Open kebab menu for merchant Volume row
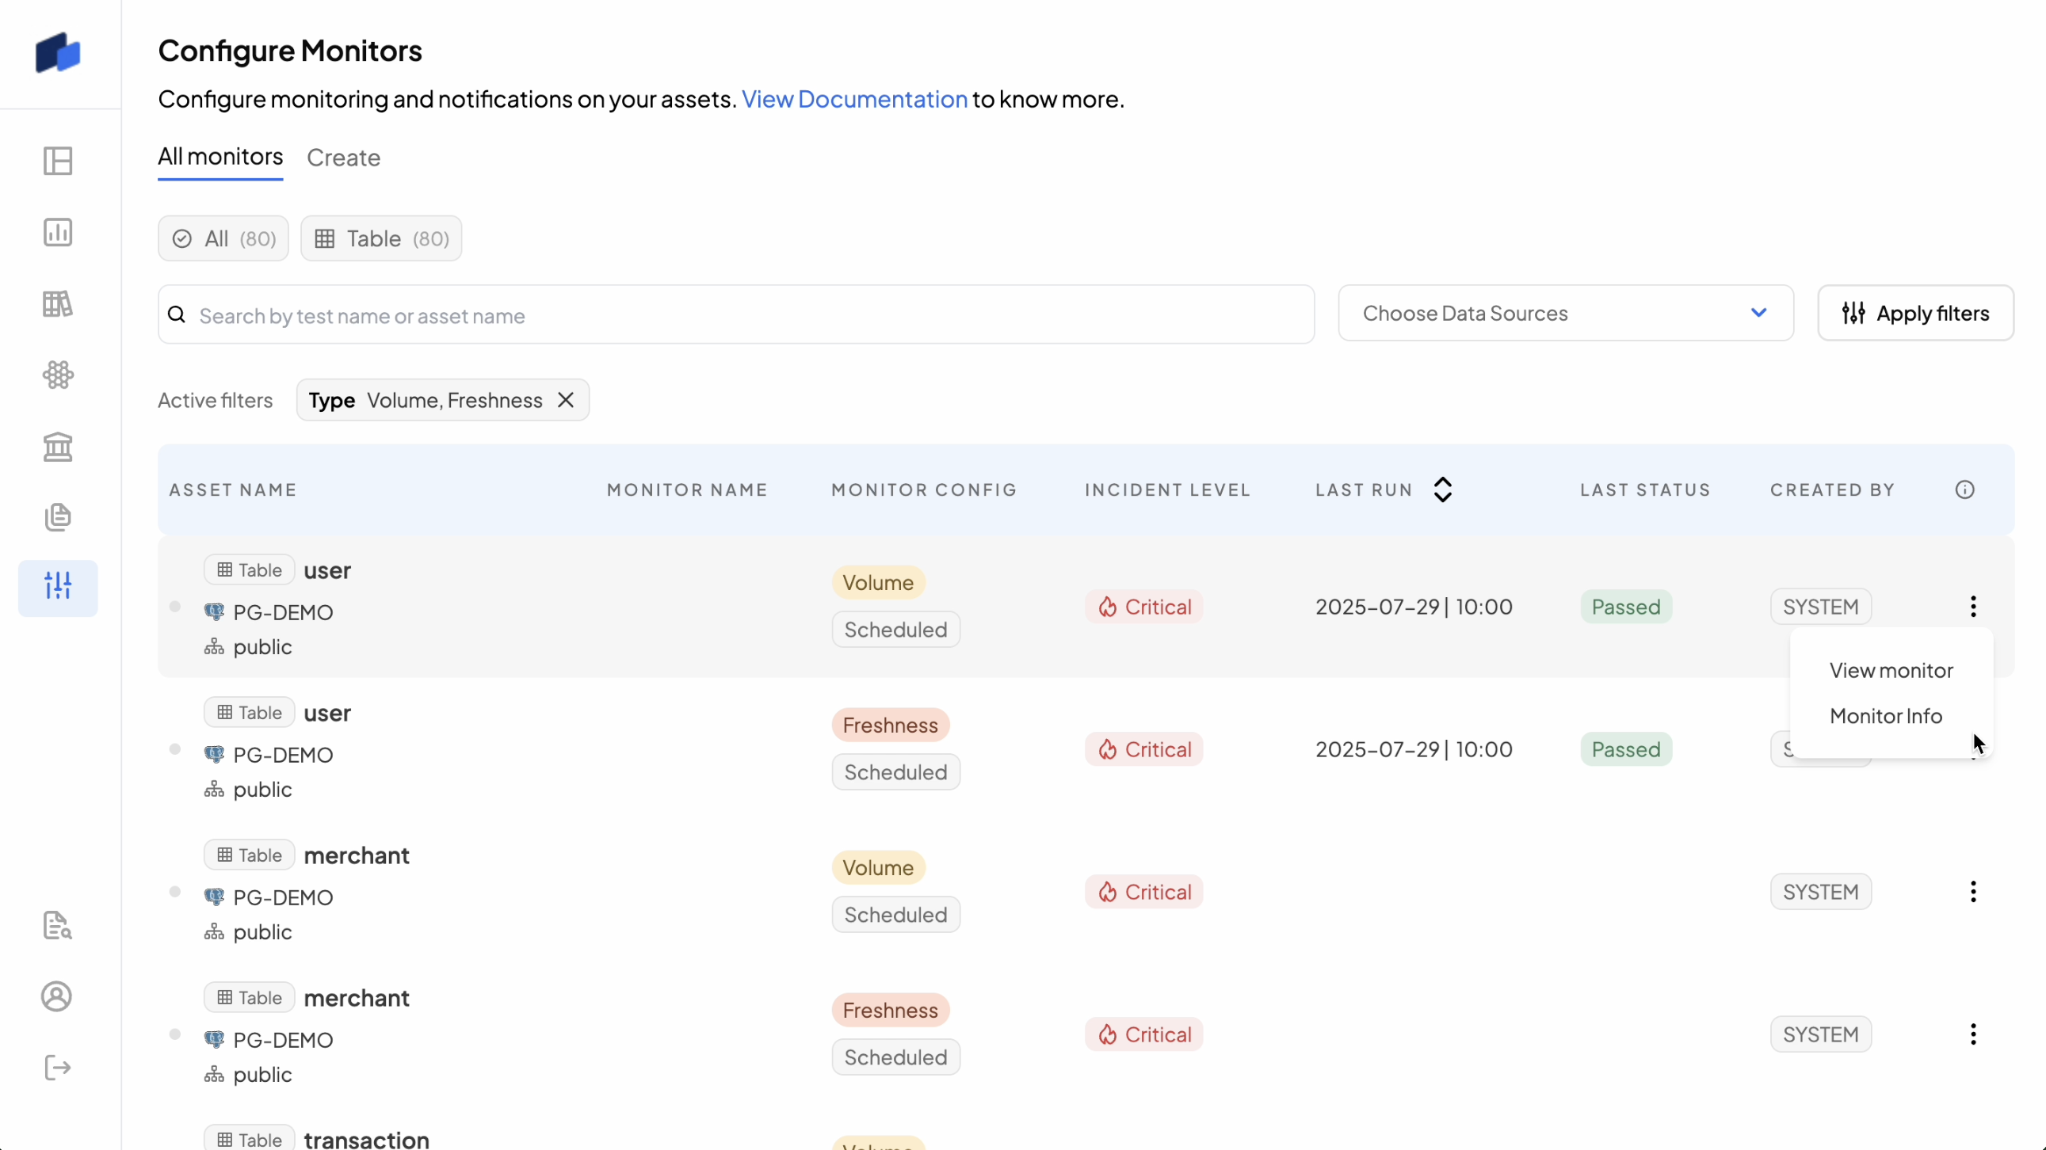Viewport: 2046px width, 1150px height. click(x=1973, y=892)
